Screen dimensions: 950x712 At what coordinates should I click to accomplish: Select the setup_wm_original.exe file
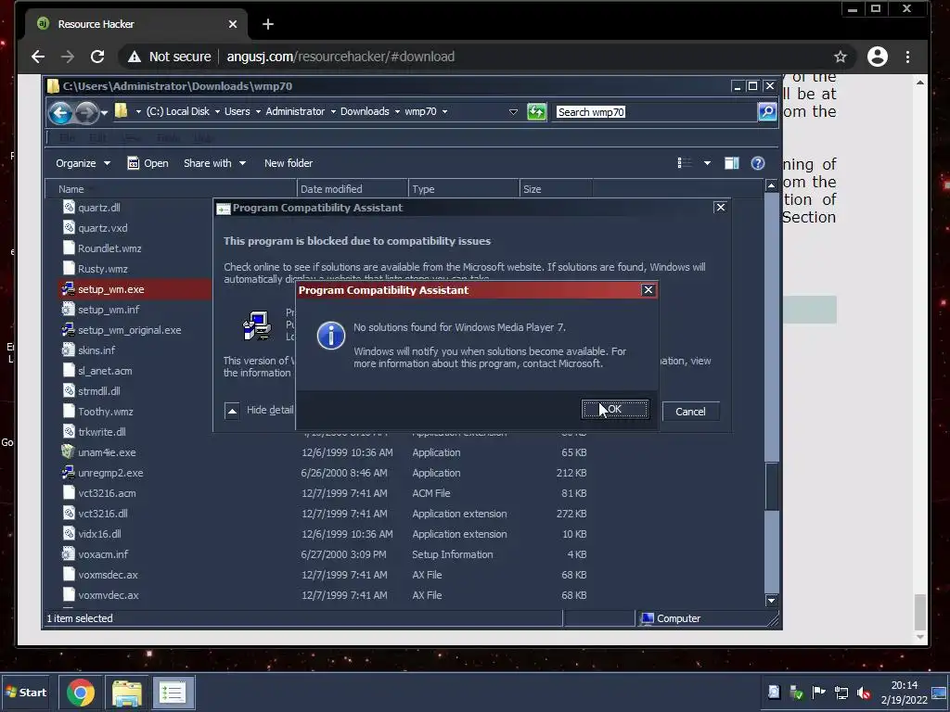pos(129,331)
